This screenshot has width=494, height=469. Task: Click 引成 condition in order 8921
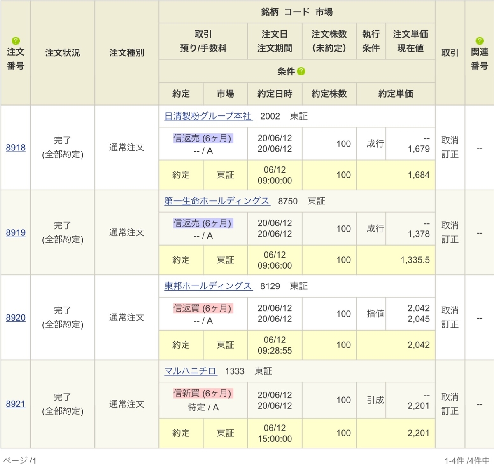(x=375, y=400)
